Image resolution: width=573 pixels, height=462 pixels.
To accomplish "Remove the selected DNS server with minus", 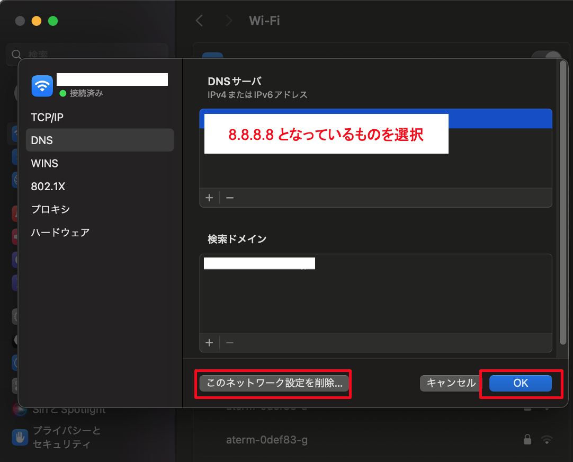I will (230, 198).
